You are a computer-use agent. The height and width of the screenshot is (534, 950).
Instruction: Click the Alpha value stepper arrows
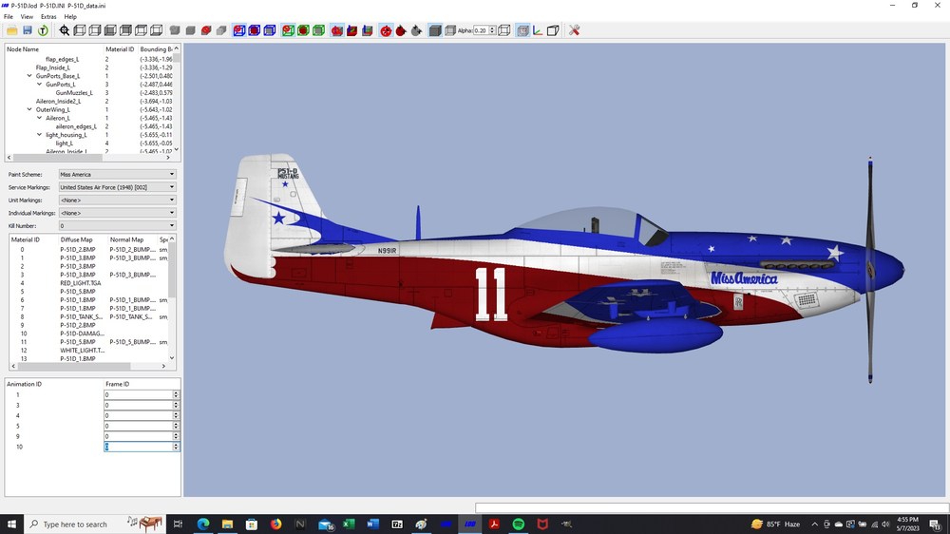(492, 30)
